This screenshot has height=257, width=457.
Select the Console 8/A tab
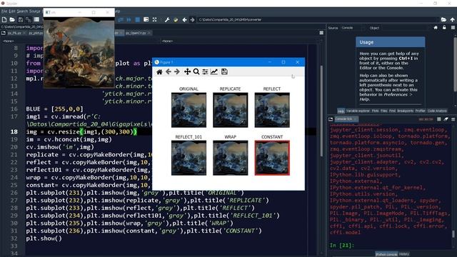click(x=347, y=119)
